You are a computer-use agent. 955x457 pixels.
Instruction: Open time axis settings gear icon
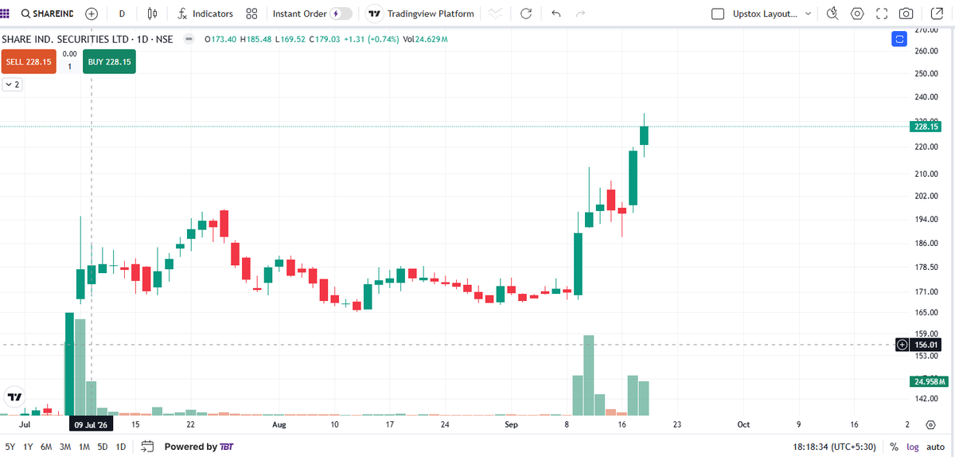click(930, 425)
